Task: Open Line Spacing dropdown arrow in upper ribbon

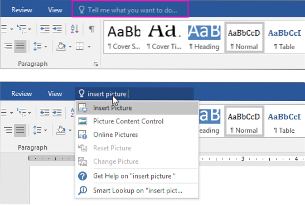Action: point(46,46)
